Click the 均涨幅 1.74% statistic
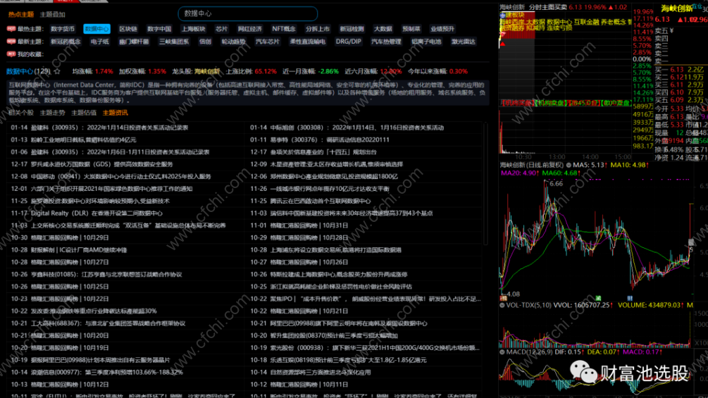708x398 pixels. (92, 71)
